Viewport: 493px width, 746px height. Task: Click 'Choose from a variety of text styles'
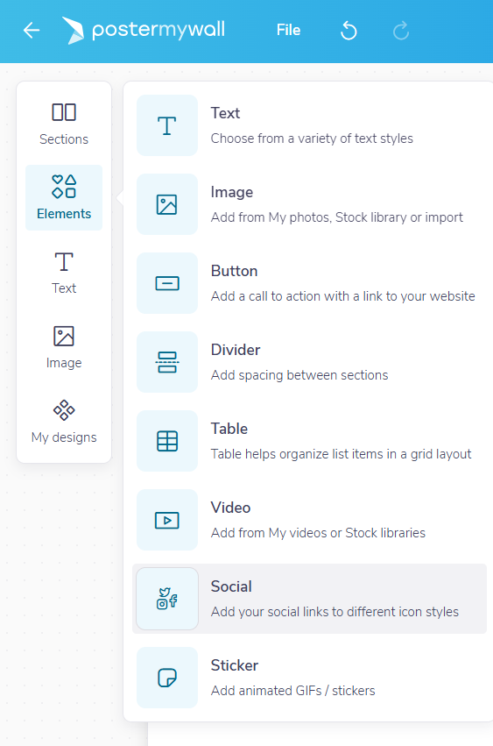coord(312,139)
